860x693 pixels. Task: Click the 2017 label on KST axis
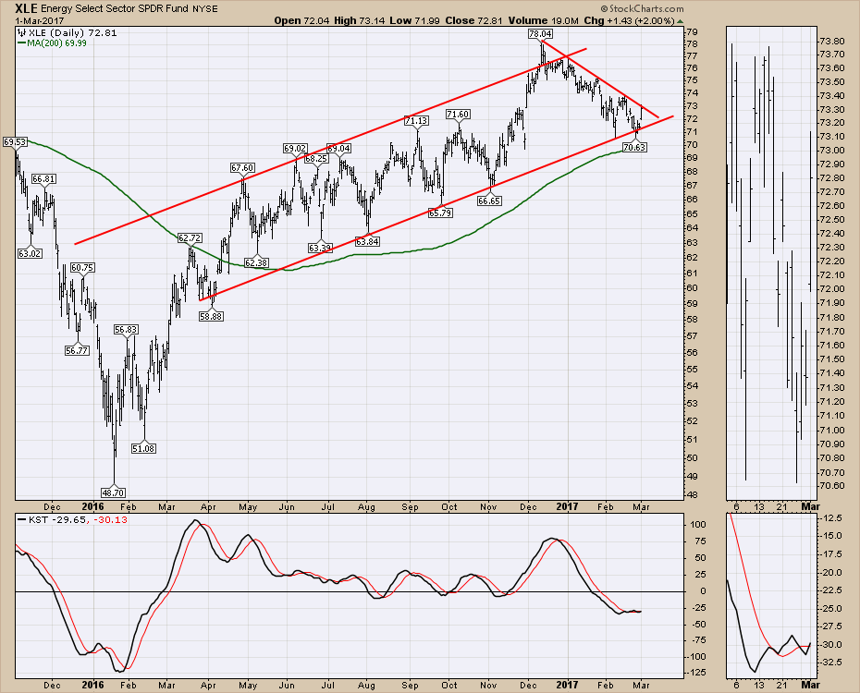click(x=567, y=685)
